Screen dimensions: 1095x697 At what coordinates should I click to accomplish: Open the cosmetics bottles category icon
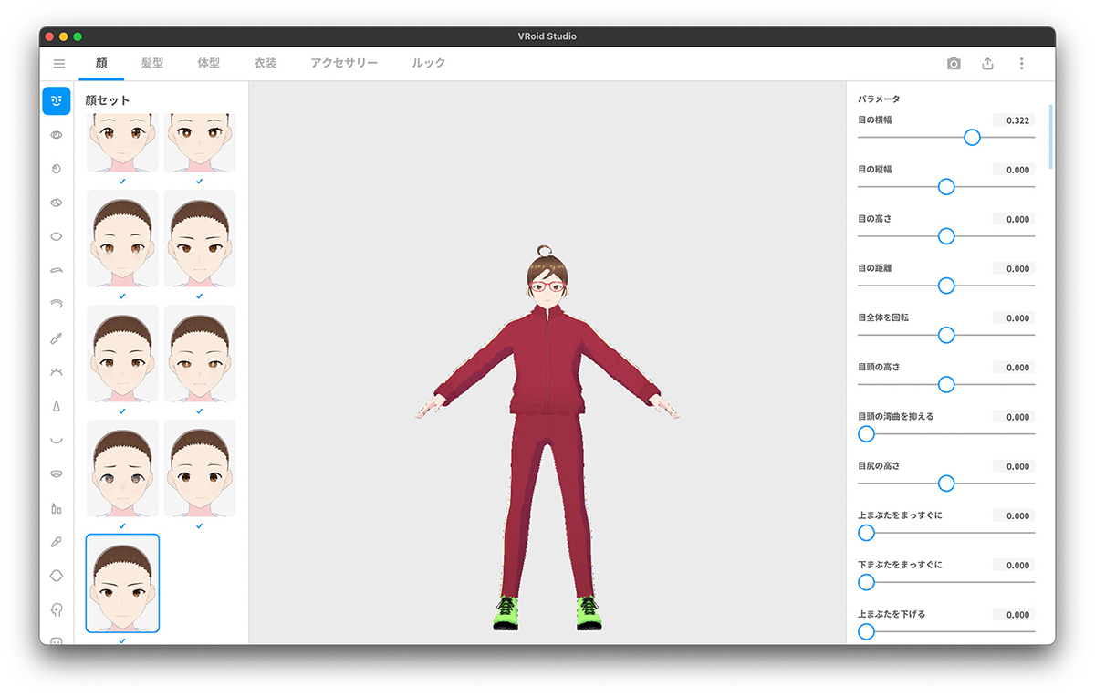57,508
